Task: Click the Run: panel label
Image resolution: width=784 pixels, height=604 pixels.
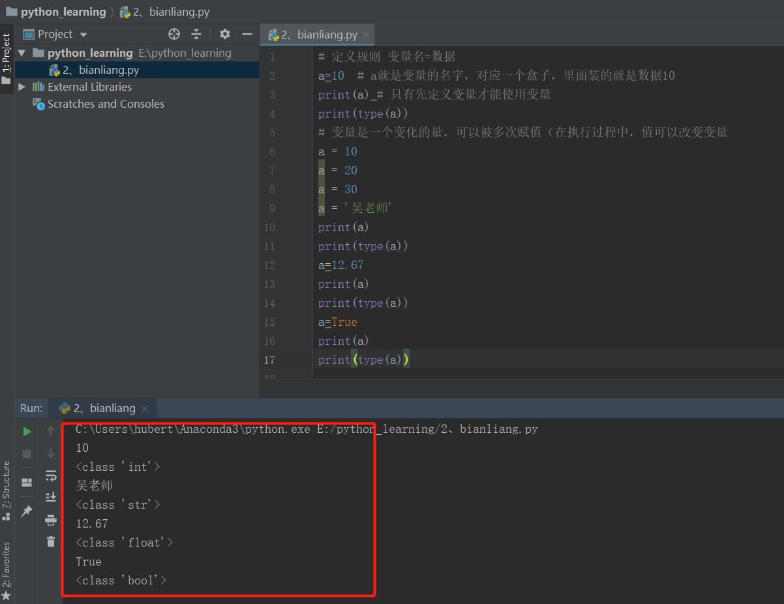Action: pyautogui.click(x=31, y=408)
